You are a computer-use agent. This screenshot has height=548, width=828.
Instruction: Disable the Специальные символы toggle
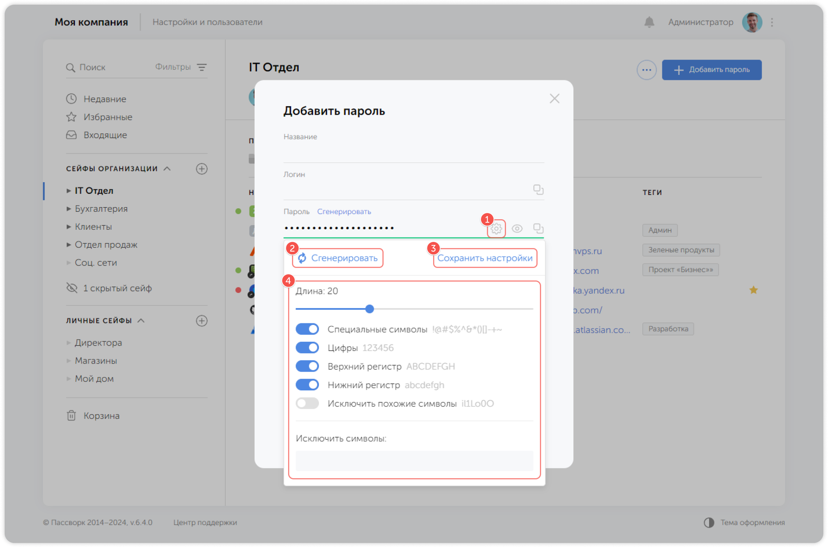[307, 329]
